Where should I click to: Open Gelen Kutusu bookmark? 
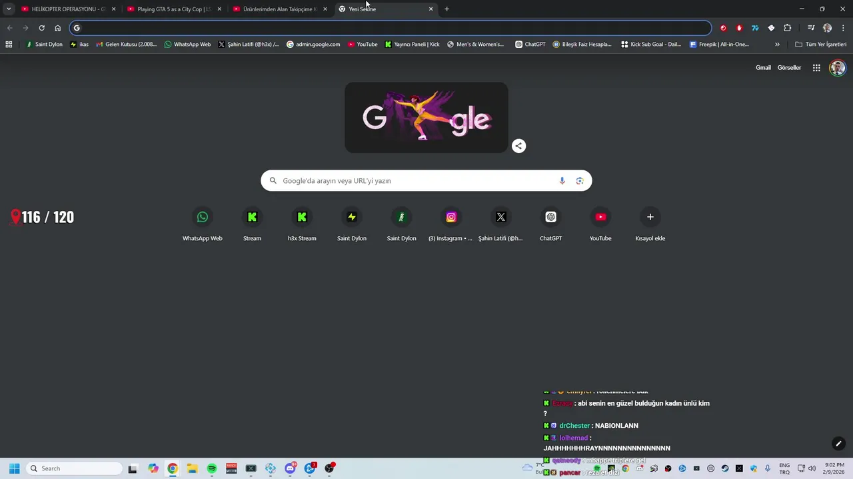click(x=127, y=45)
